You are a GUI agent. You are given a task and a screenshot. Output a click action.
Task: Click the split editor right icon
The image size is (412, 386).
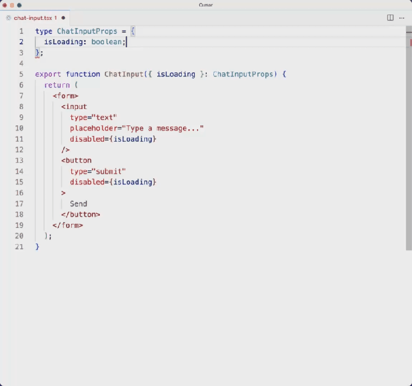(x=390, y=17)
